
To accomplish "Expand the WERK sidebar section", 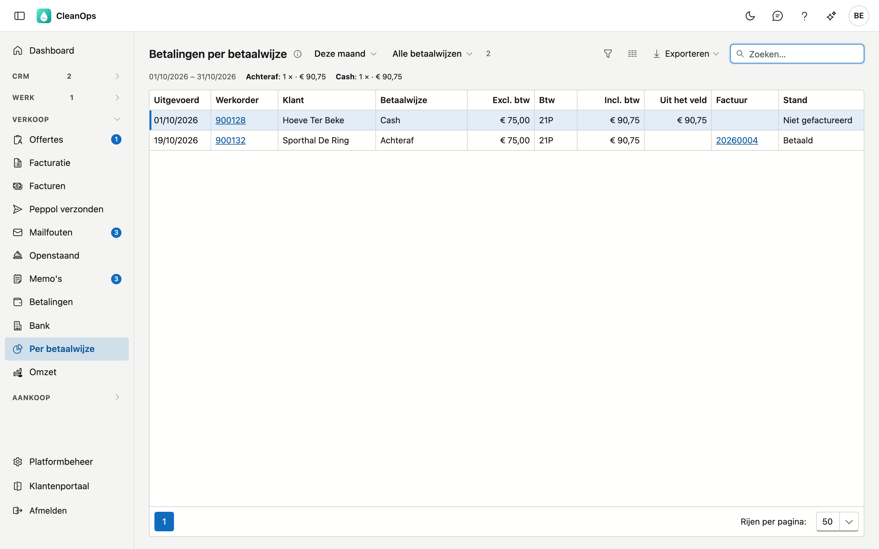I will 67,98.
